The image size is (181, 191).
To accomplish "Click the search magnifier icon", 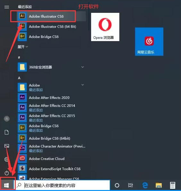I will (19, 185).
